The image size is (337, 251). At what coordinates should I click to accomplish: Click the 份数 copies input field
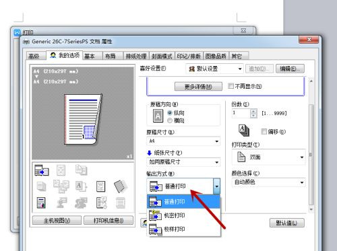241,113
